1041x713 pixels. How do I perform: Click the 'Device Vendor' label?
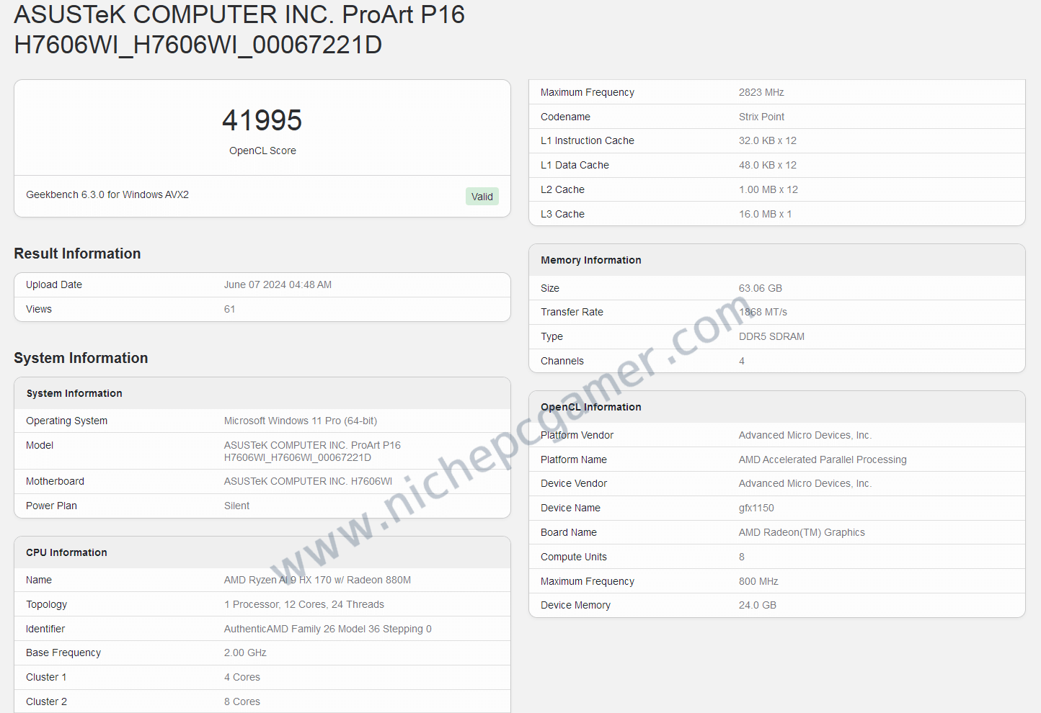coord(574,483)
